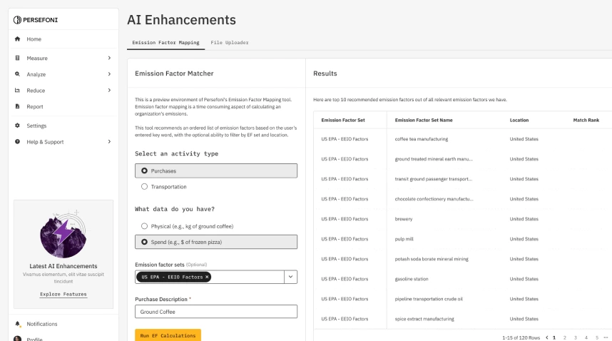Expand the Help & Support chevron

(x=109, y=142)
